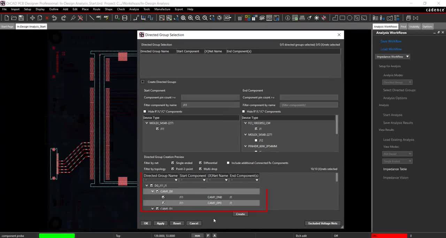Screen dimensions: 446x238
Task: Uncheck the Differential filter checkbox
Action: (200, 163)
